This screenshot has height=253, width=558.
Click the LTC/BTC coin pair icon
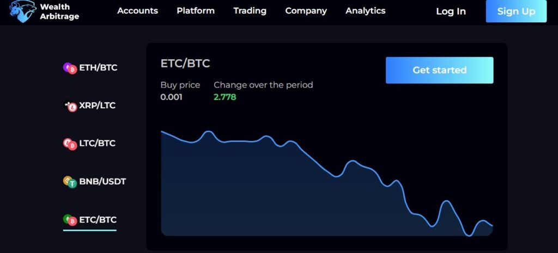coord(70,144)
